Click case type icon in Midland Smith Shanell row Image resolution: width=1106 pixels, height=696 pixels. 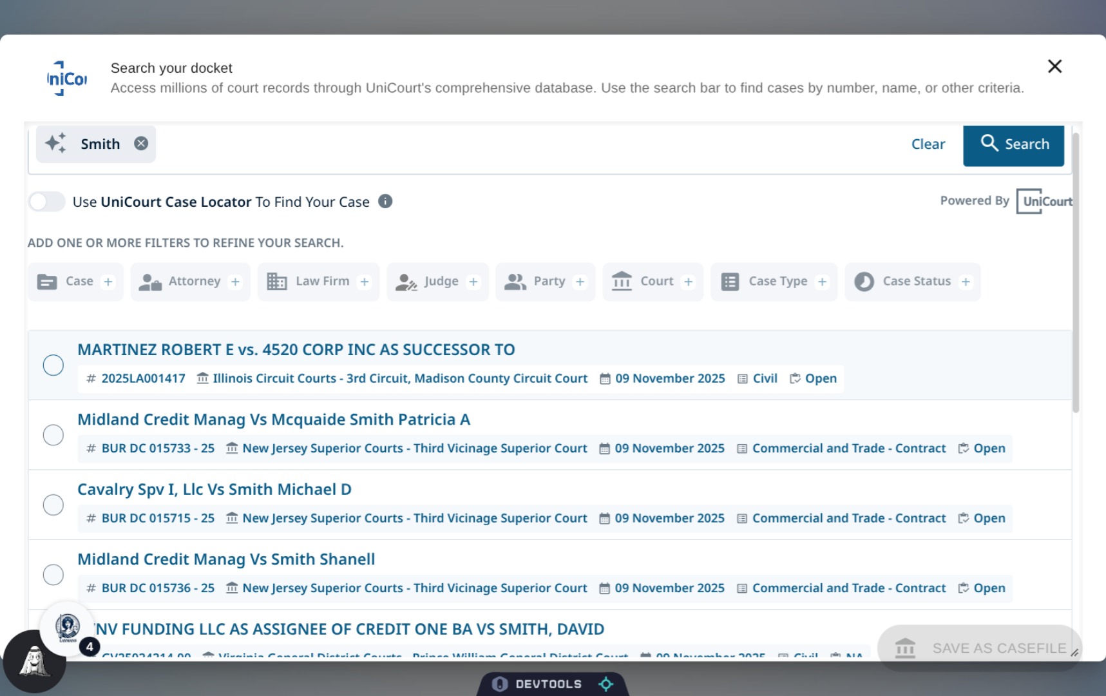coord(742,588)
